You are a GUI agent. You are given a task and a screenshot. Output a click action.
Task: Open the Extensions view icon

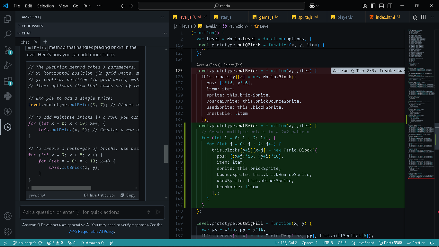pyautogui.click(x=8, y=81)
